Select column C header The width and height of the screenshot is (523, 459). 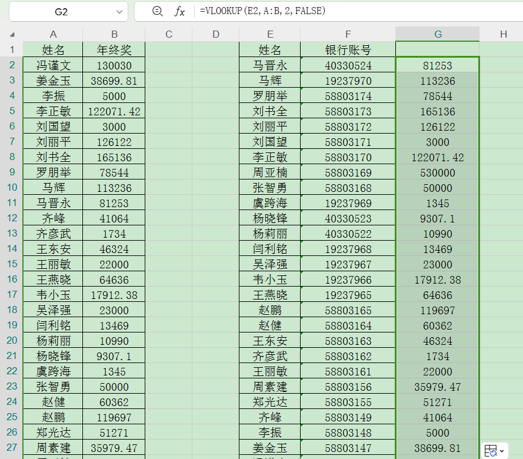click(x=169, y=34)
